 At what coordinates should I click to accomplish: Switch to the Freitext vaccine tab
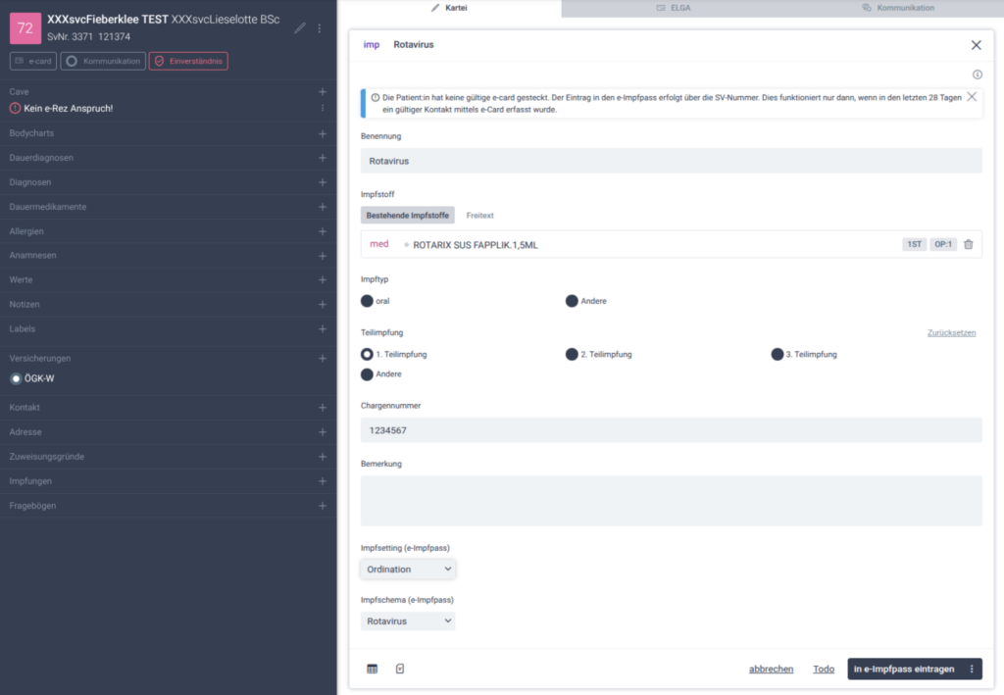click(479, 215)
